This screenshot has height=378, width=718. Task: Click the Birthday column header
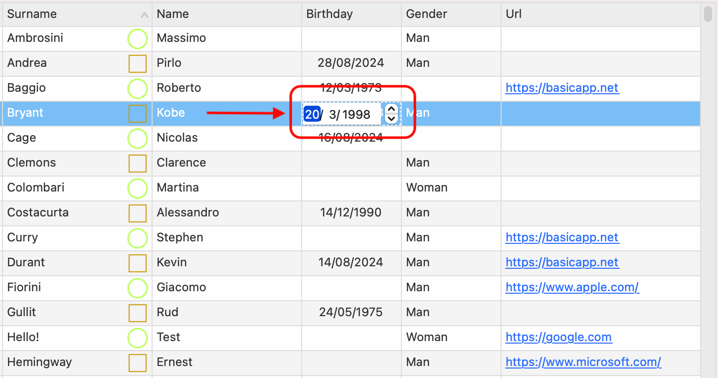[330, 14]
